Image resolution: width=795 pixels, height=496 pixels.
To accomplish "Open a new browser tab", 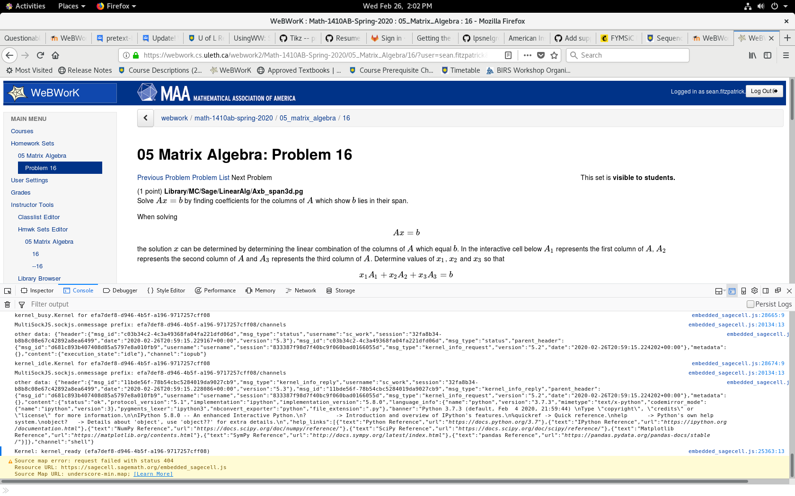I will point(787,38).
